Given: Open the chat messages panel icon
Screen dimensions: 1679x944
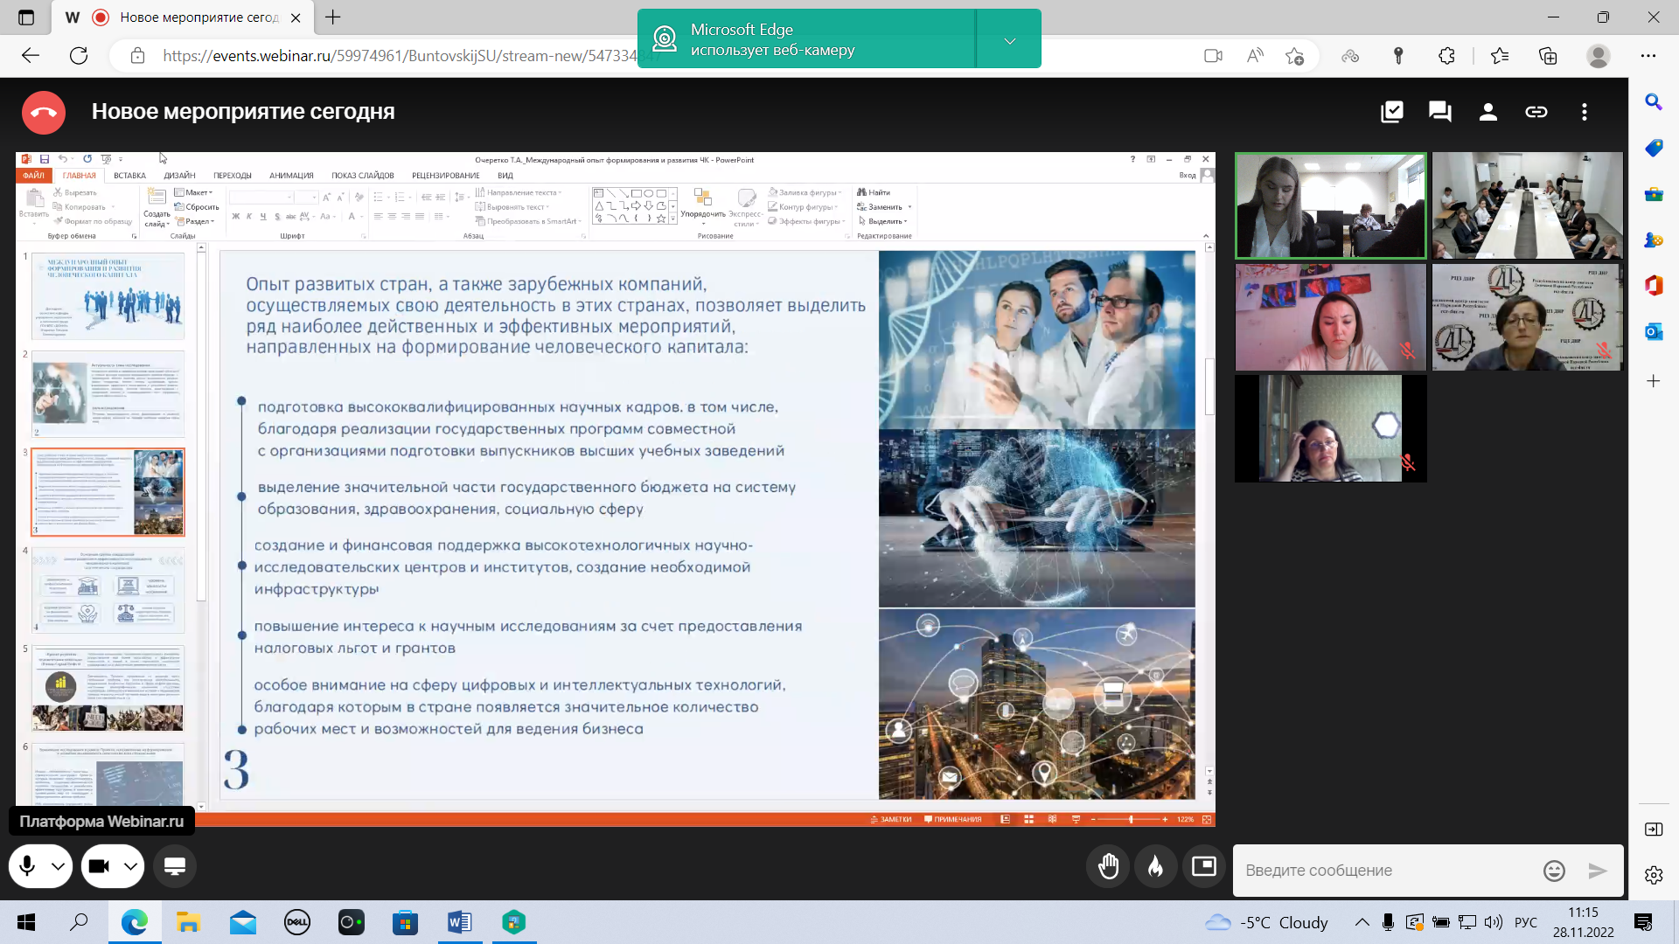Looking at the screenshot, I should pyautogui.click(x=1439, y=112).
